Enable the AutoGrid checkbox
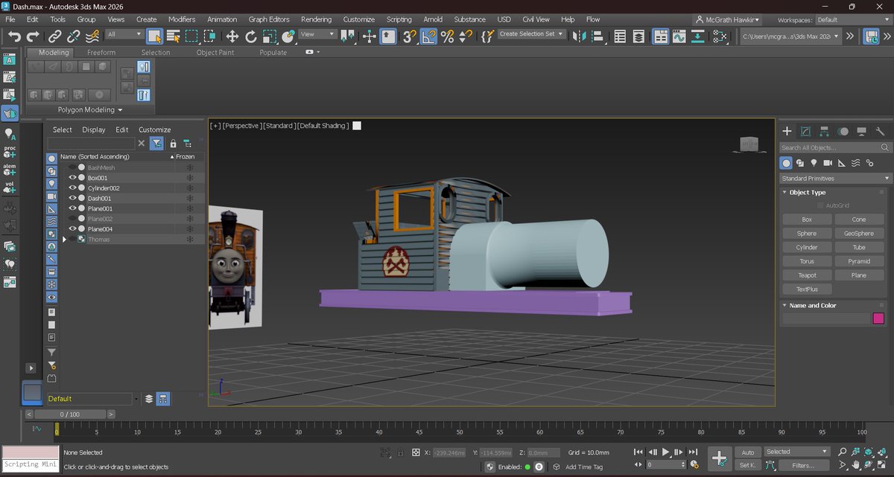This screenshot has width=894, height=477. 821,205
